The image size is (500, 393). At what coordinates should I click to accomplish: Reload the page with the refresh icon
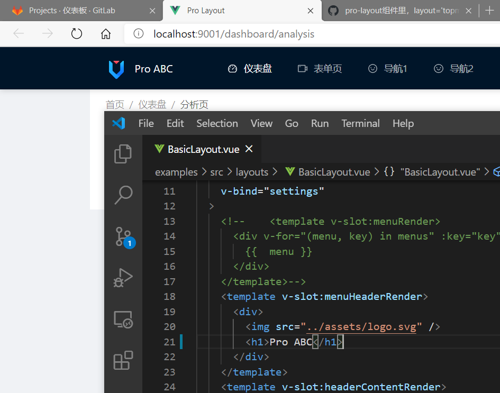(76, 33)
